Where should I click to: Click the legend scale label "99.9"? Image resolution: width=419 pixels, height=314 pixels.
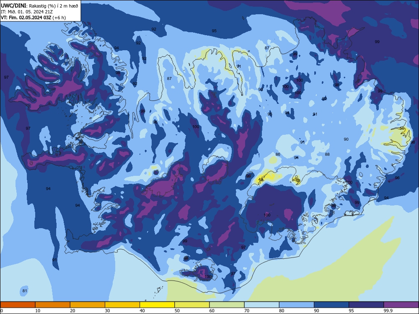coord(388,311)
